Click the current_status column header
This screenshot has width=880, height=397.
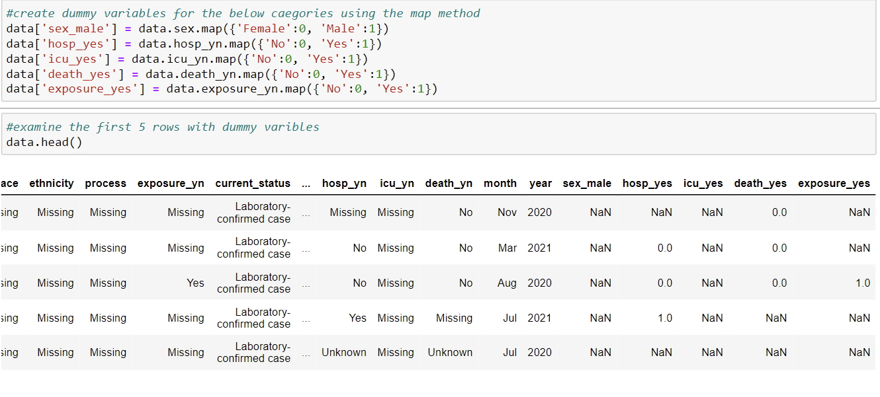[253, 183]
